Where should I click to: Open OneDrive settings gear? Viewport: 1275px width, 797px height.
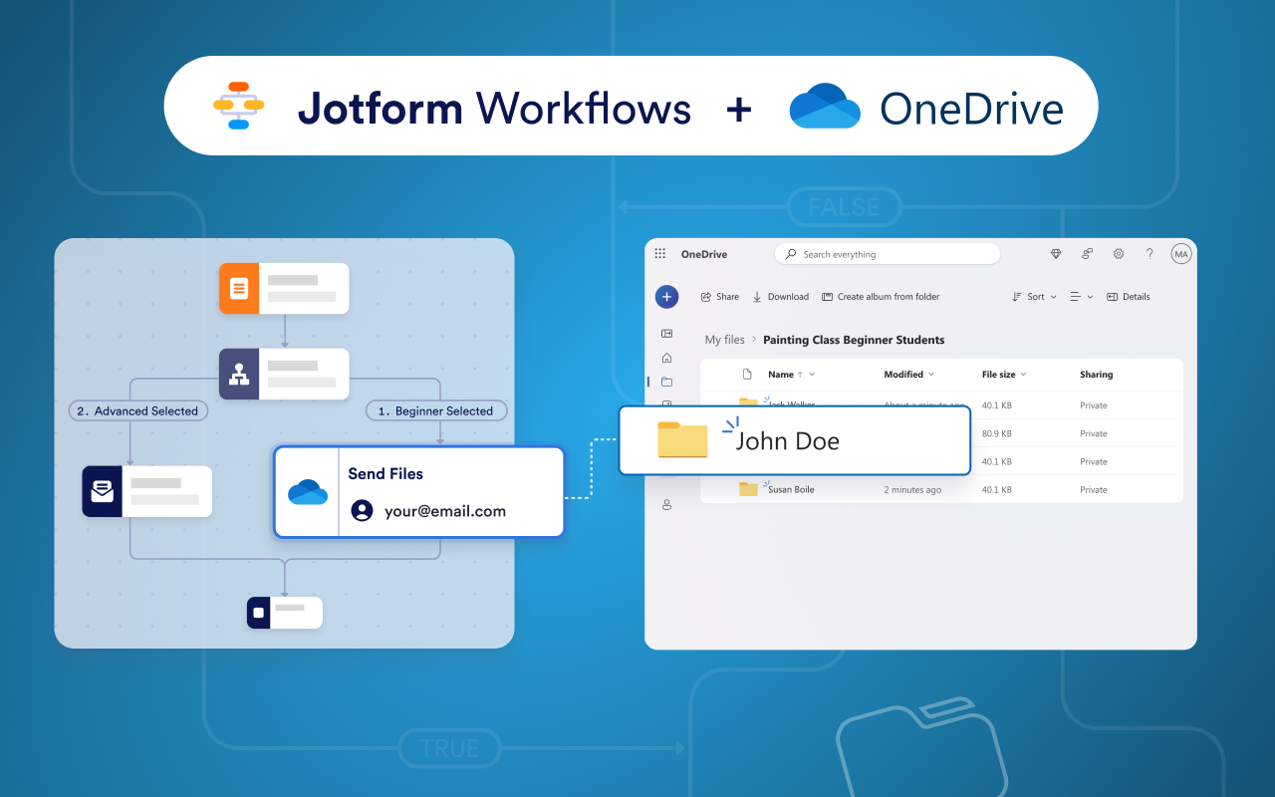pos(1119,254)
